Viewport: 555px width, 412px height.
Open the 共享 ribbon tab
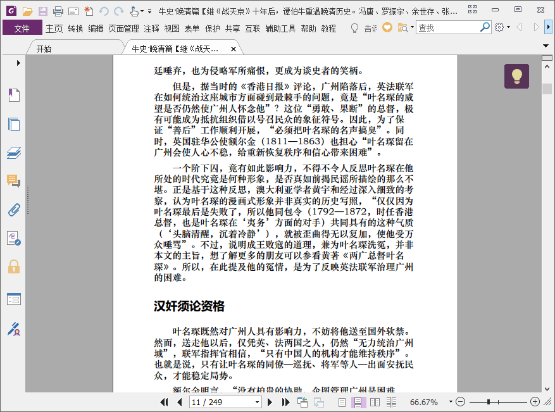pos(232,28)
